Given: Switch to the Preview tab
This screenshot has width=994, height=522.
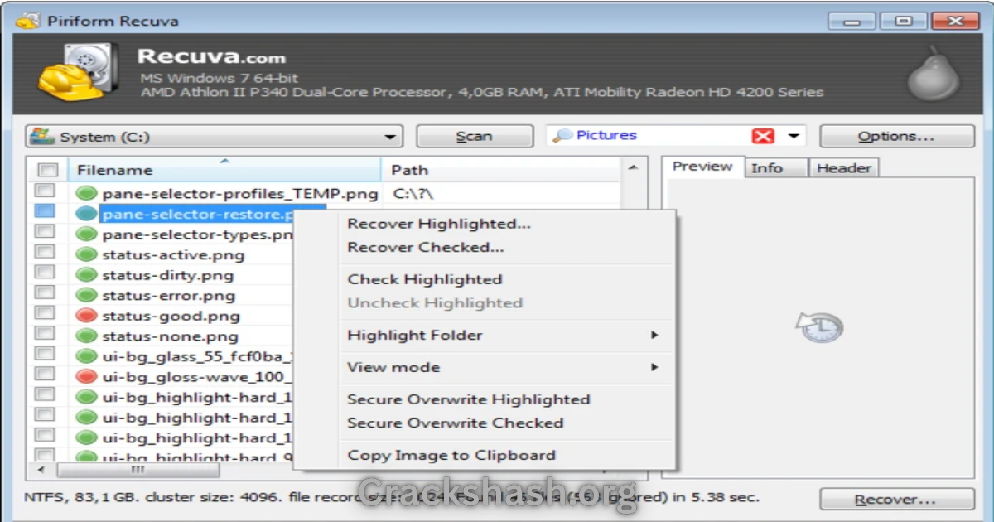Looking at the screenshot, I should pos(702,167).
